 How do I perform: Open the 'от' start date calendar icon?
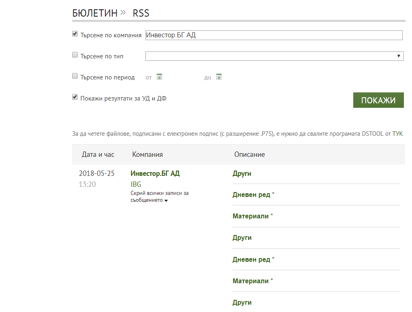point(159,77)
